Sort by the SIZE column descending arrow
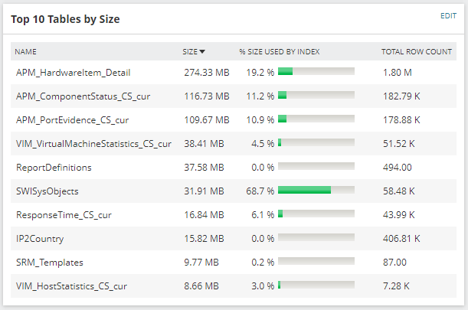Image resolution: width=468 pixels, height=310 pixels. click(202, 52)
